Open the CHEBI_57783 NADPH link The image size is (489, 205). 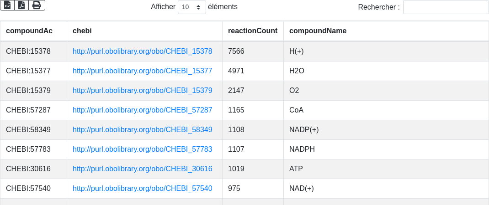[142, 149]
